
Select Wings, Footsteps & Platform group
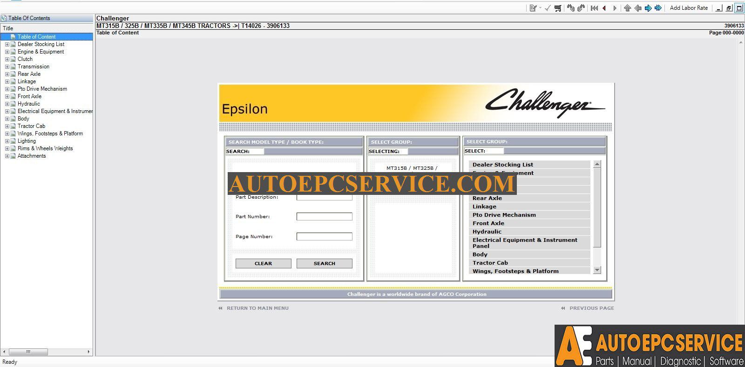pos(529,271)
